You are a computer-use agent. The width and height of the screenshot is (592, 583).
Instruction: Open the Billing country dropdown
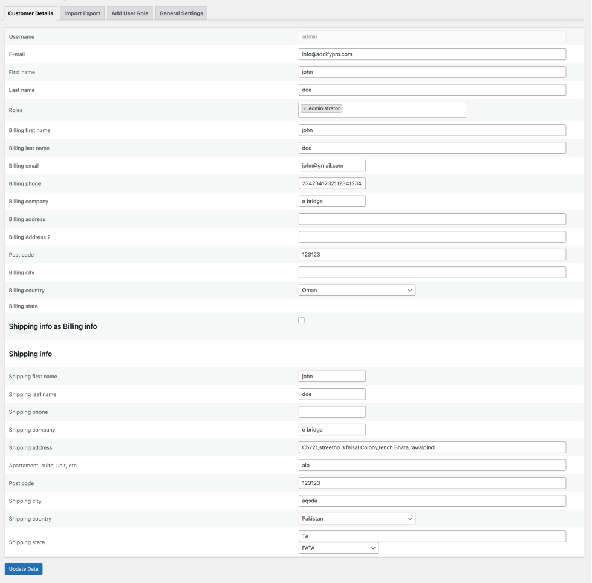(357, 291)
